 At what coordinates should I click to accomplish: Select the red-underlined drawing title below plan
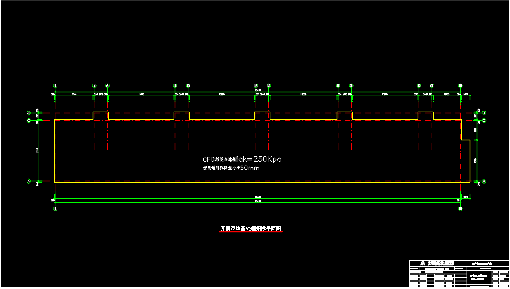point(251,228)
